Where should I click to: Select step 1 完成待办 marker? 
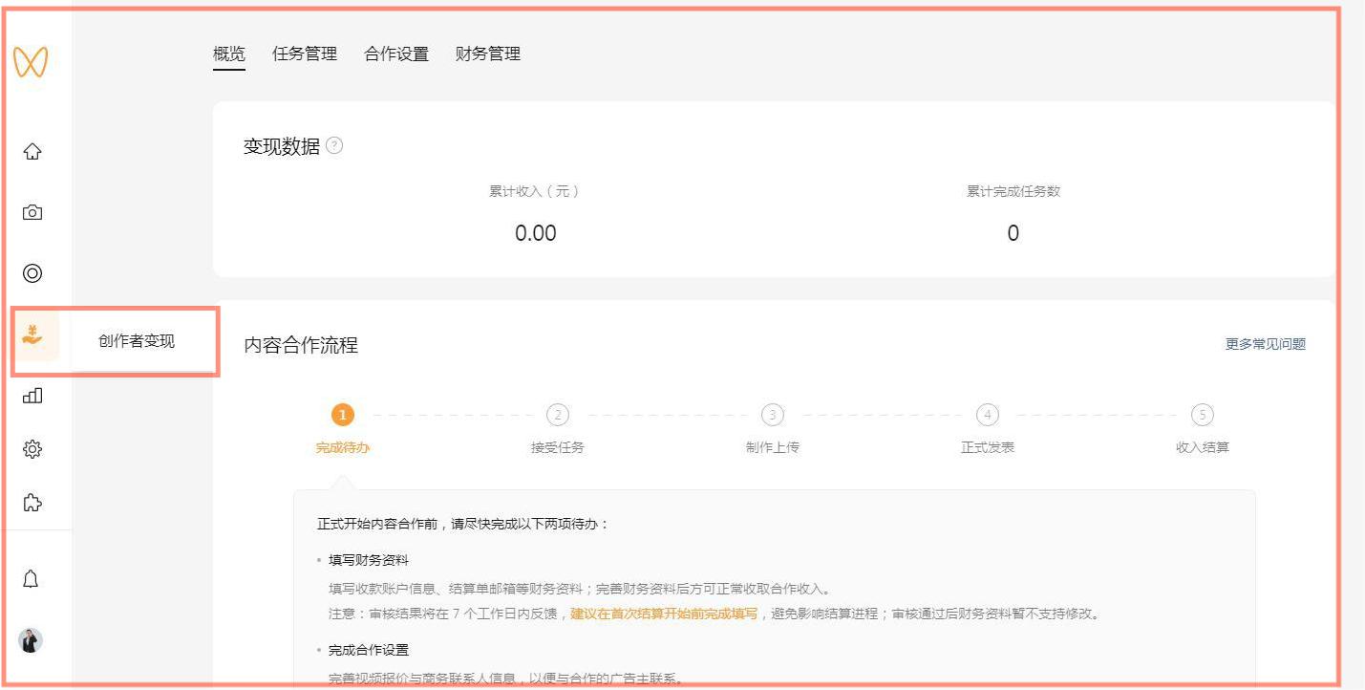344,415
